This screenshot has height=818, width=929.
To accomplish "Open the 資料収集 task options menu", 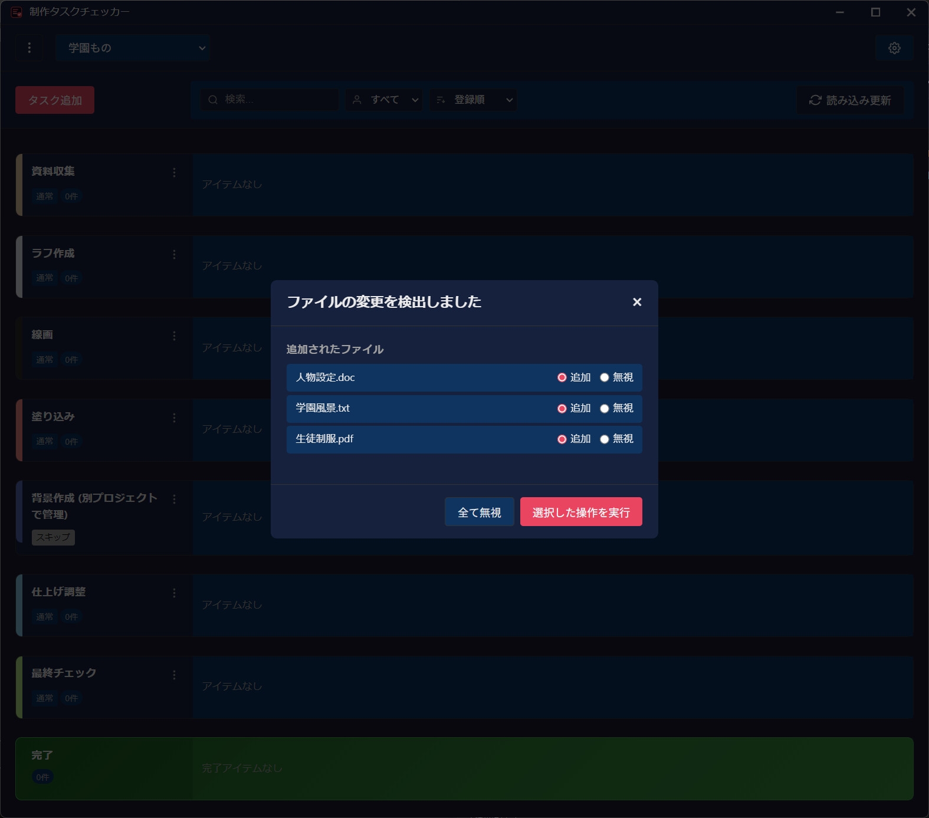I will tap(174, 172).
